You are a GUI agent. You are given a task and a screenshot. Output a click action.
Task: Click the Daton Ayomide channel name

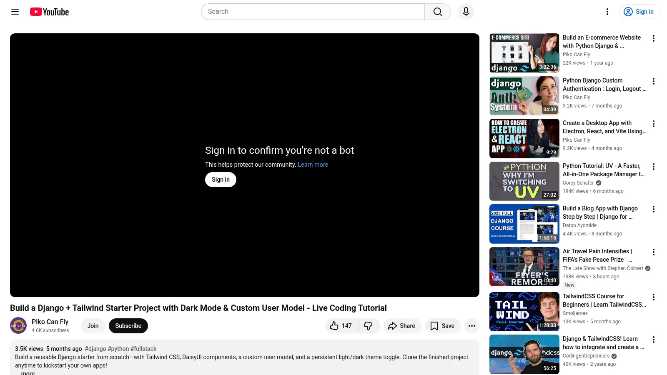579,225
